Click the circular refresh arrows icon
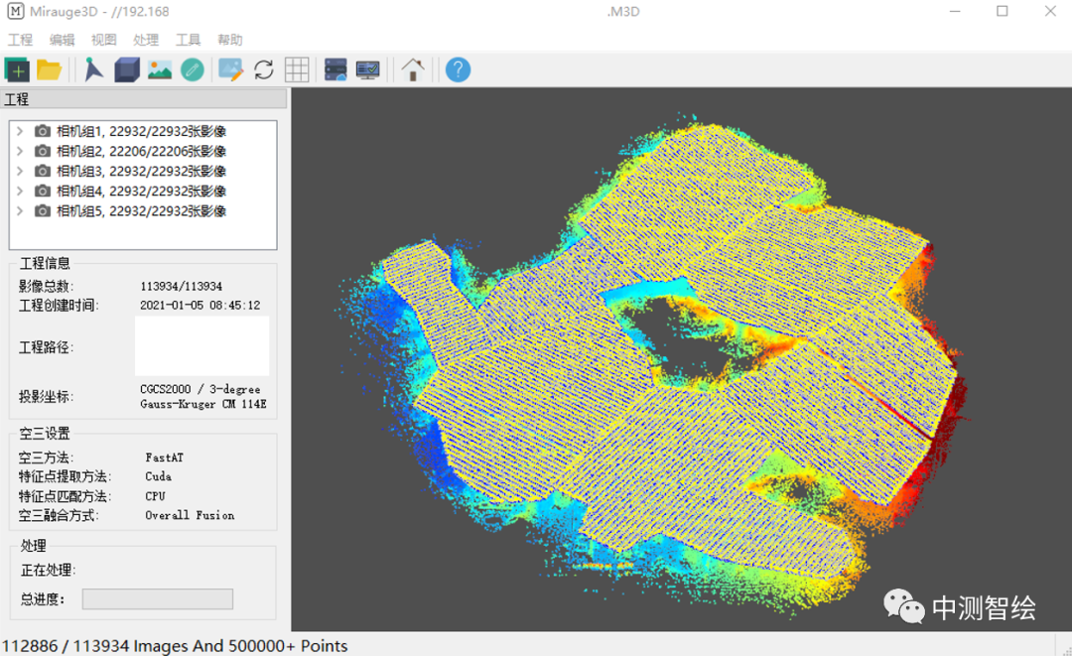Screen dimensions: 1072x656 coord(263,69)
